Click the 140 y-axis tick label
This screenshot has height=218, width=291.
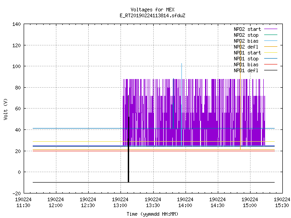16,24
